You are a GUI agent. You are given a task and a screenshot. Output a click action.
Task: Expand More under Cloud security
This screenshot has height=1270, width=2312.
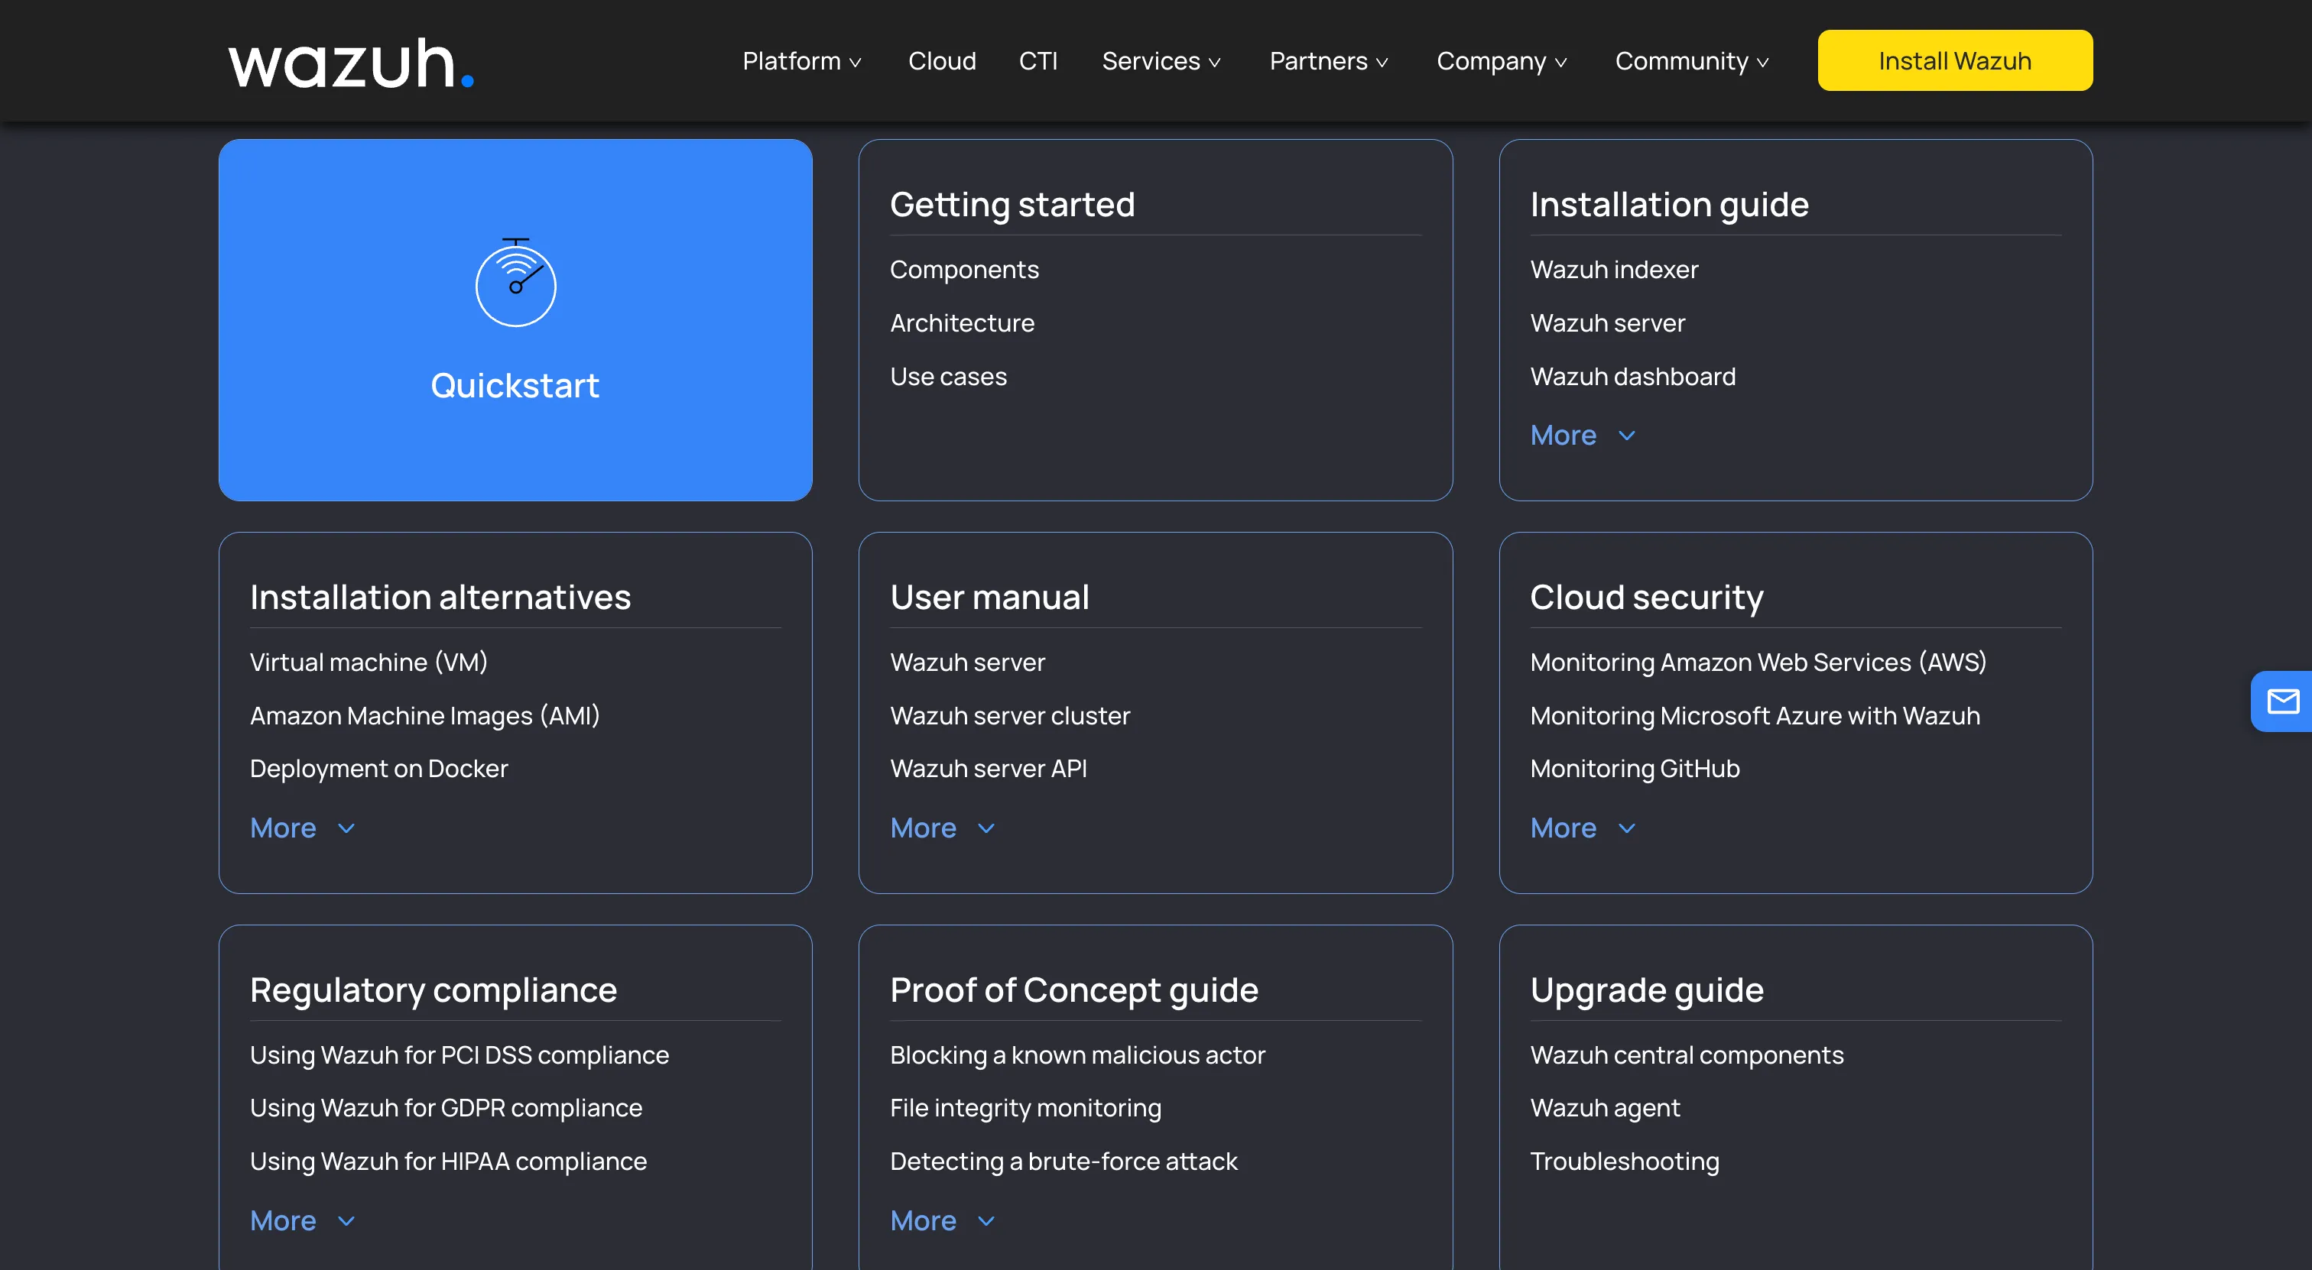click(1583, 829)
